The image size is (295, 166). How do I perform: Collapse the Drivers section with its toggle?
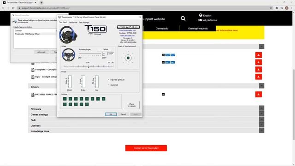pyautogui.click(x=261, y=86)
